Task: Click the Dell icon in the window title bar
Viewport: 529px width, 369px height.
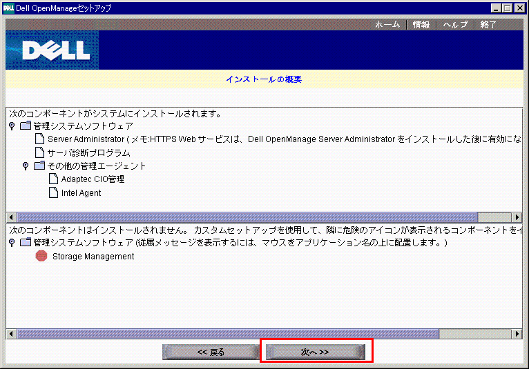Action: coord(8,8)
